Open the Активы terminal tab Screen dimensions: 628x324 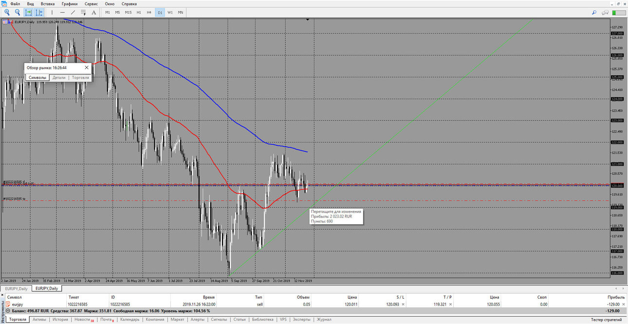pos(39,319)
